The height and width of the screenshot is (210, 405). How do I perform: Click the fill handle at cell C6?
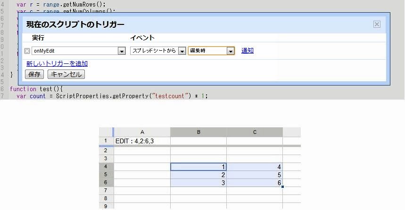coord(282,187)
